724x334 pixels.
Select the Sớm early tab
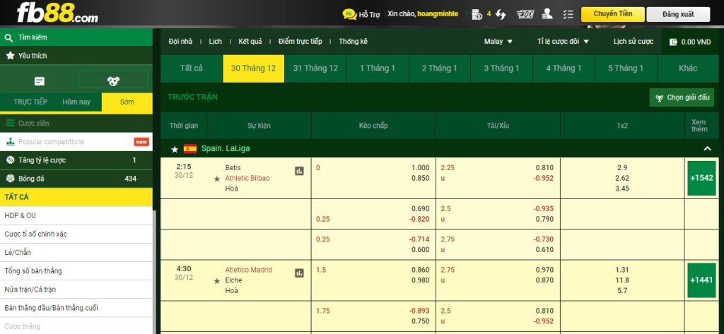[127, 102]
